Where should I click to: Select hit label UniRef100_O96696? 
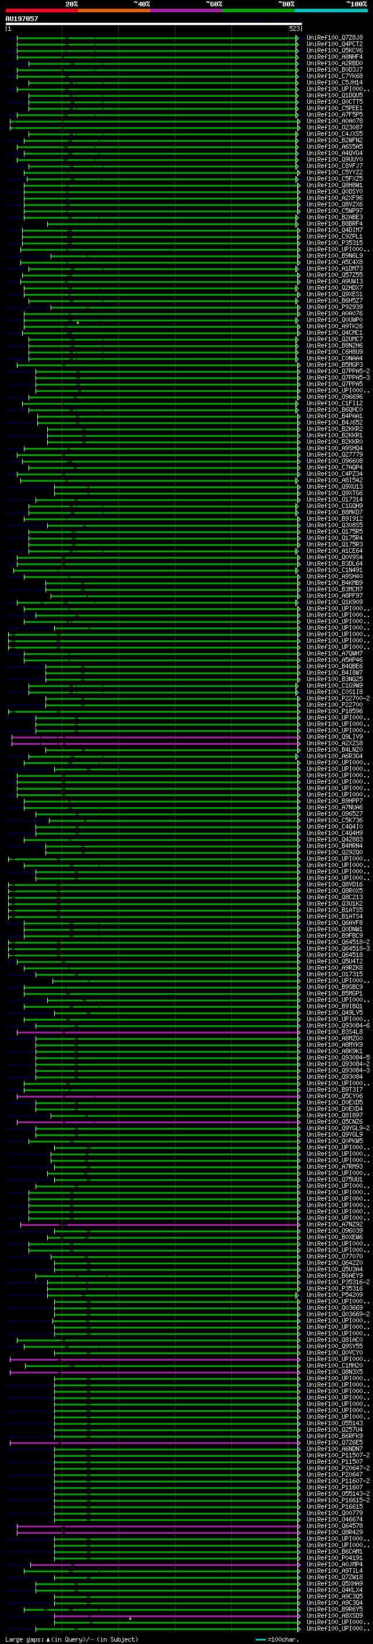click(x=335, y=397)
